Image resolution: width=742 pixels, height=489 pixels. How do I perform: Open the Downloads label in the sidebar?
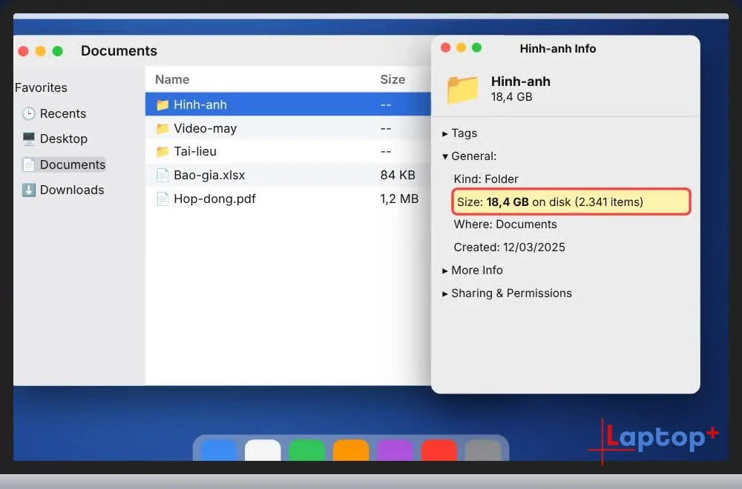(x=72, y=190)
